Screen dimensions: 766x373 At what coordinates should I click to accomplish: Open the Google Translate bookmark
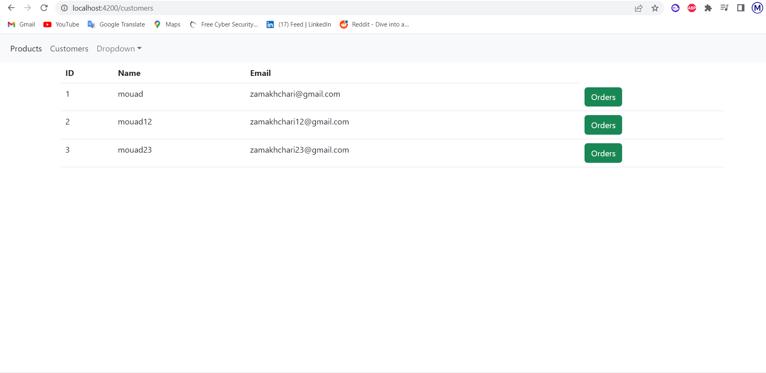pyautogui.click(x=116, y=24)
